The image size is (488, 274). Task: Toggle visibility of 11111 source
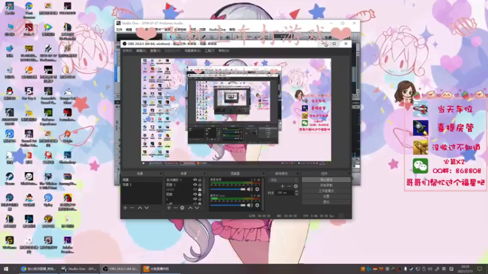195,189
